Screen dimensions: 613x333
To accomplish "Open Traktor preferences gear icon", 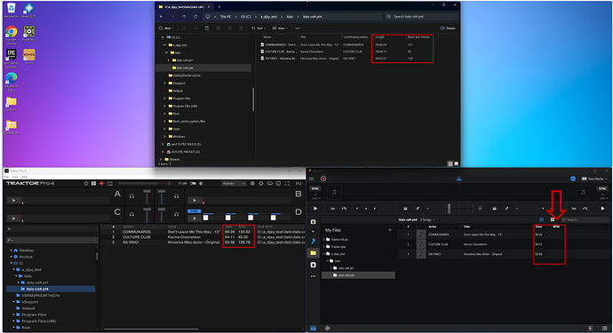I will click(261, 183).
